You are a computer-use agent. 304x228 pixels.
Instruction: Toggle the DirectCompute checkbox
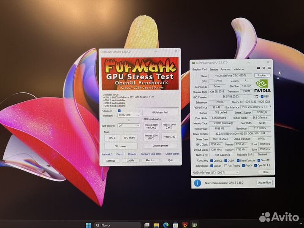(238, 160)
